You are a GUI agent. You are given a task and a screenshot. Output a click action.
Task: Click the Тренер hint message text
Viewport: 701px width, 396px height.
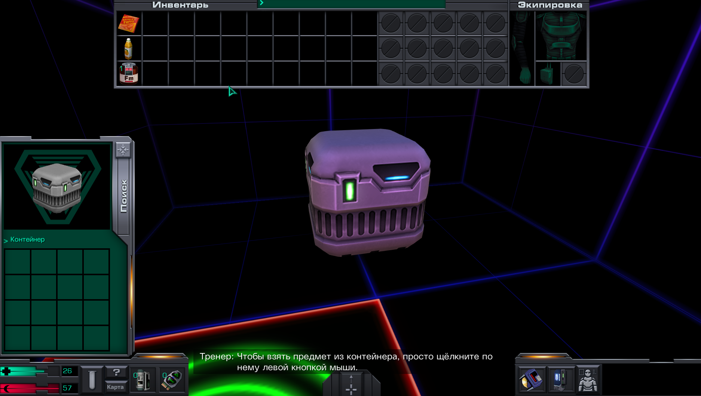pyautogui.click(x=346, y=362)
